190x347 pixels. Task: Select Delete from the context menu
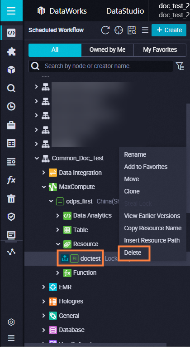[x=133, y=253]
